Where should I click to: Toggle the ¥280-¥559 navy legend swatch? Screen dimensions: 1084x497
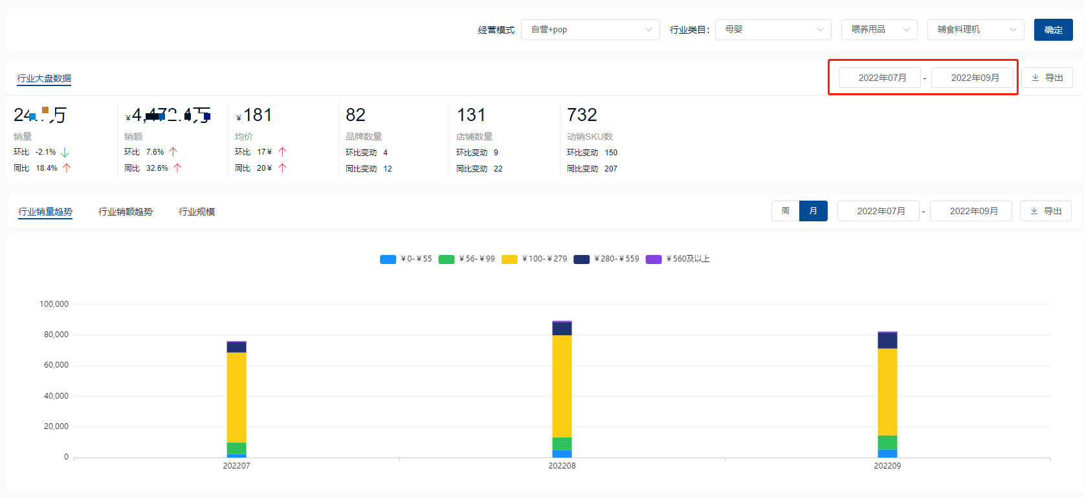pos(581,259)
